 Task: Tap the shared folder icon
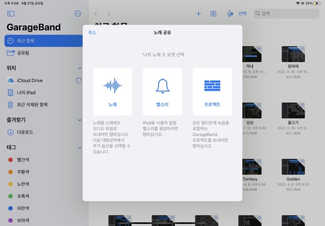coord(11,53)
